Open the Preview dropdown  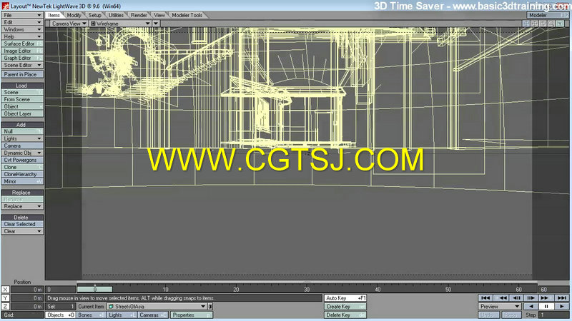(x=500, y=307)
